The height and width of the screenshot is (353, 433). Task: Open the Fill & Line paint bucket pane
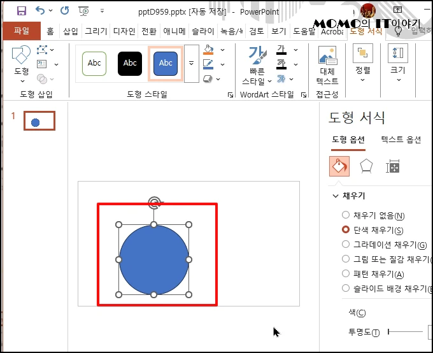point(339,166)
